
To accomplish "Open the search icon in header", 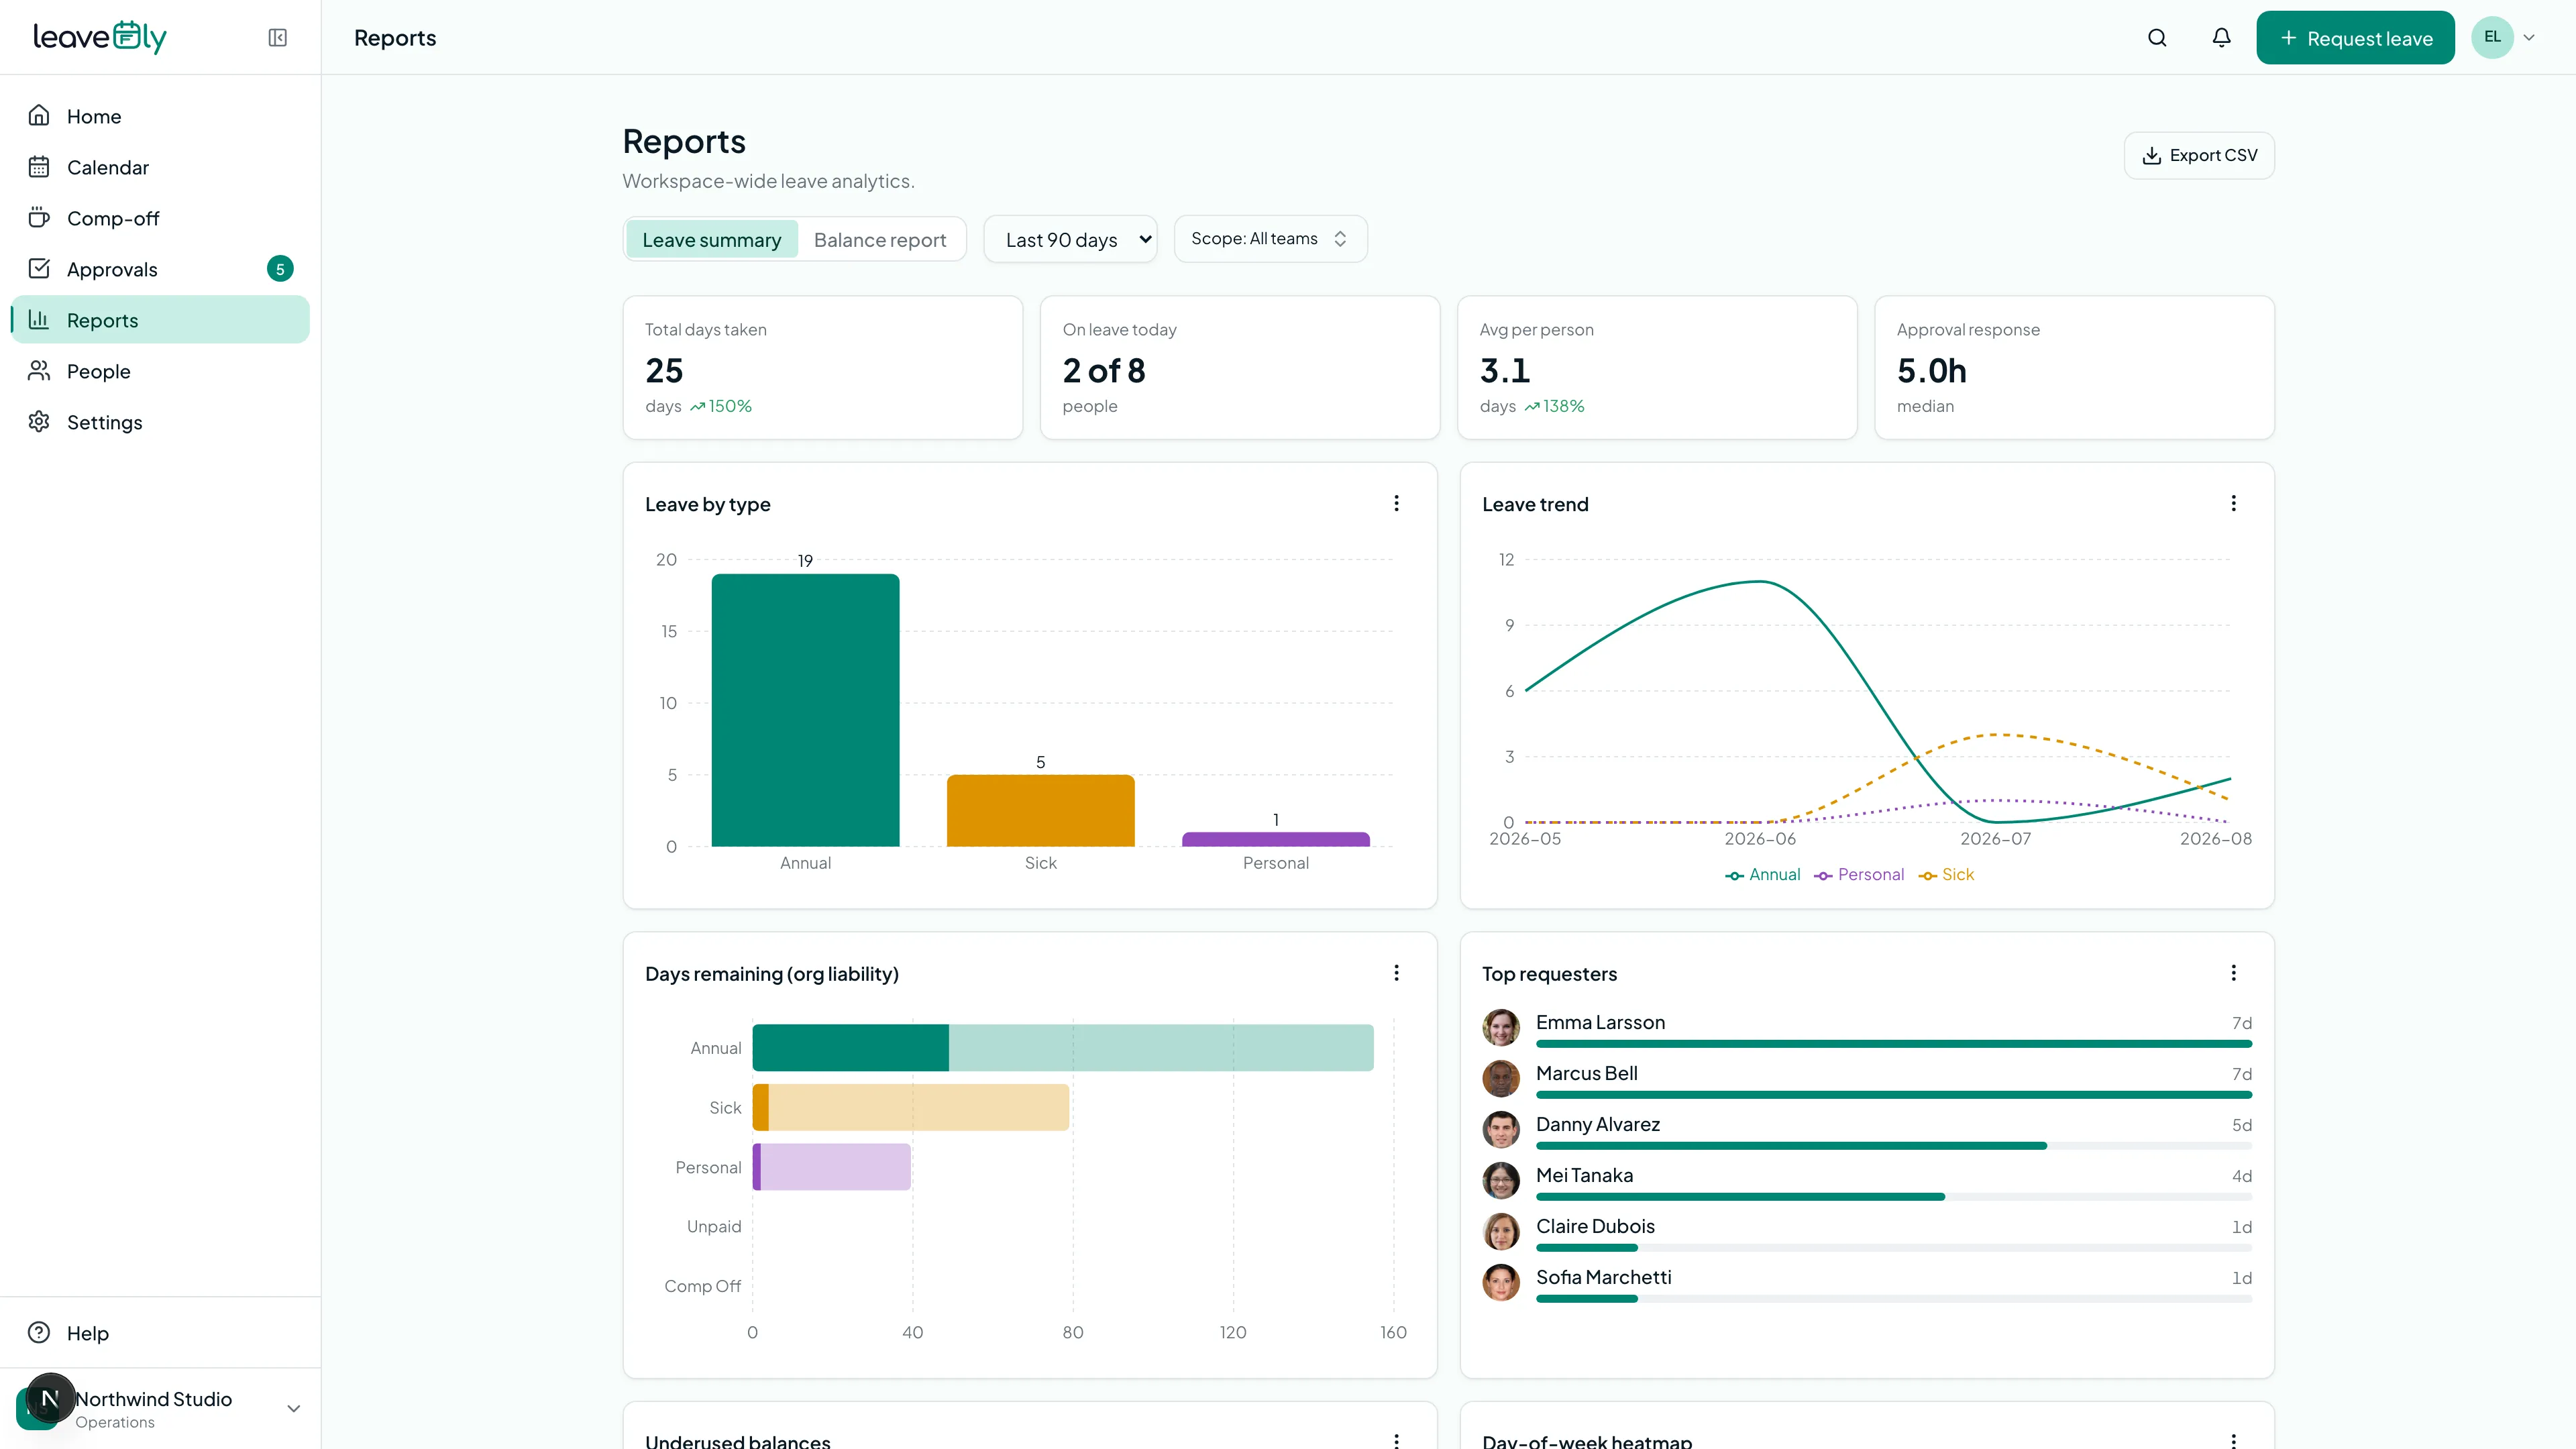I will pos(2157,38).
